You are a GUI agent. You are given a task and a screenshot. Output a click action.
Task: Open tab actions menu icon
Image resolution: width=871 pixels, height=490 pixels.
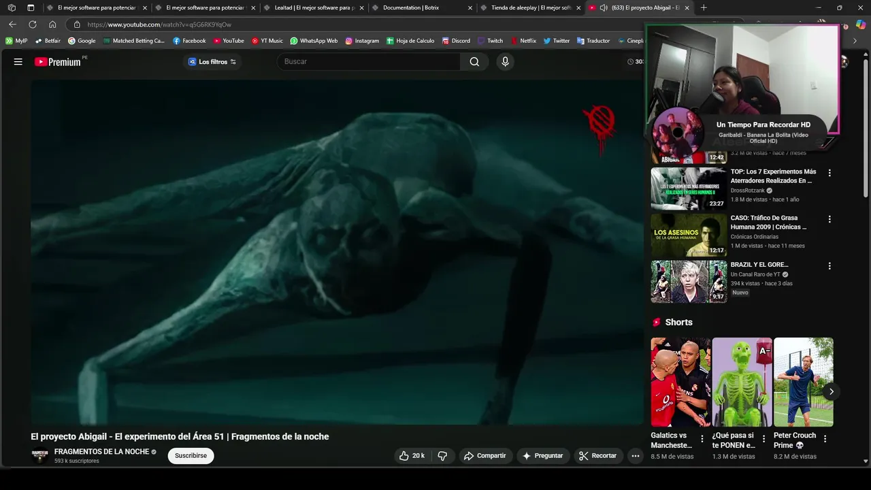pos(31,7)
